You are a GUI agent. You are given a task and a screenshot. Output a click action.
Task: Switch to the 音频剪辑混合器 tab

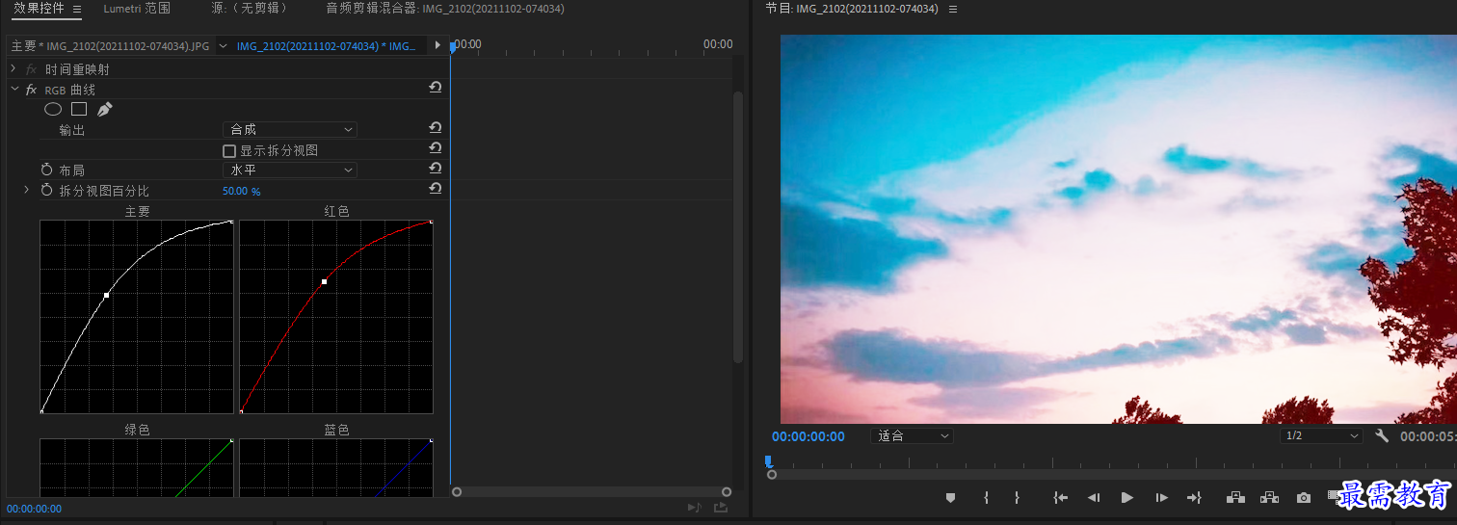pyautogui.click(x=445, y=9)
